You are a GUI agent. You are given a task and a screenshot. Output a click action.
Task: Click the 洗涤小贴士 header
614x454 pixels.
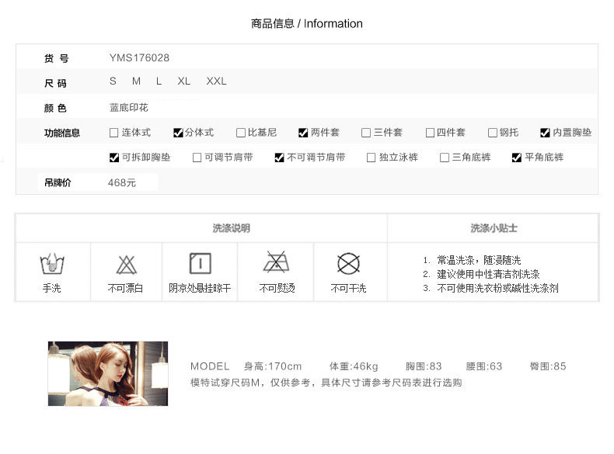494,228
